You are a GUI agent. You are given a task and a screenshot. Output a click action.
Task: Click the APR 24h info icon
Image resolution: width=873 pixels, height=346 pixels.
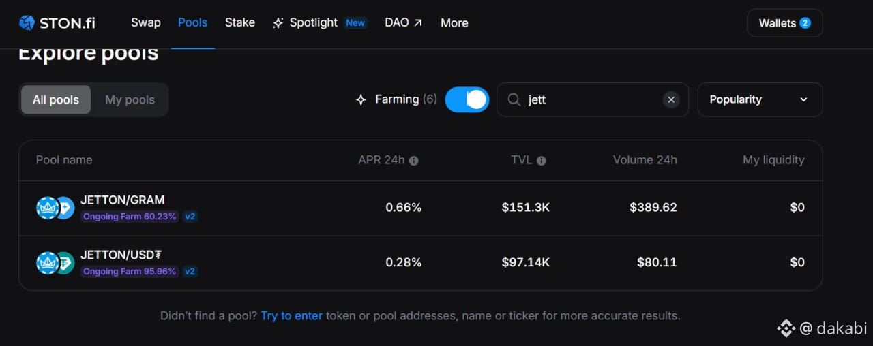[413, 161]
